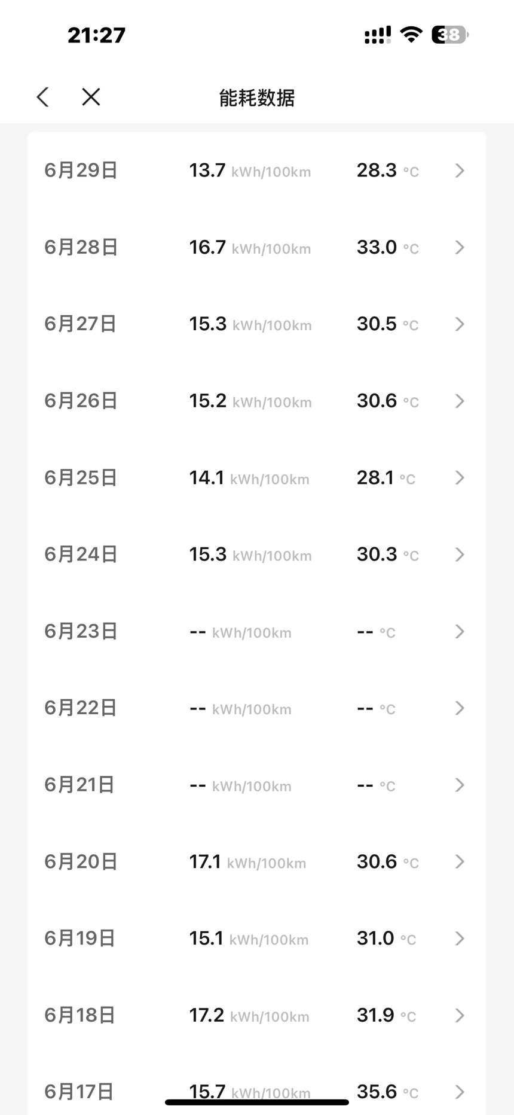This screenshot has width=514, height=1115.
Task: Tap the chevron on 6月25日 row
Action: pyautogui.click(x=459, y=477)
